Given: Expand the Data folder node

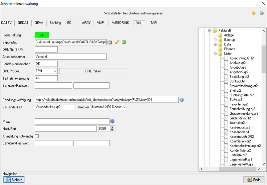Looking at the screenshot, I should coord(215,44).
